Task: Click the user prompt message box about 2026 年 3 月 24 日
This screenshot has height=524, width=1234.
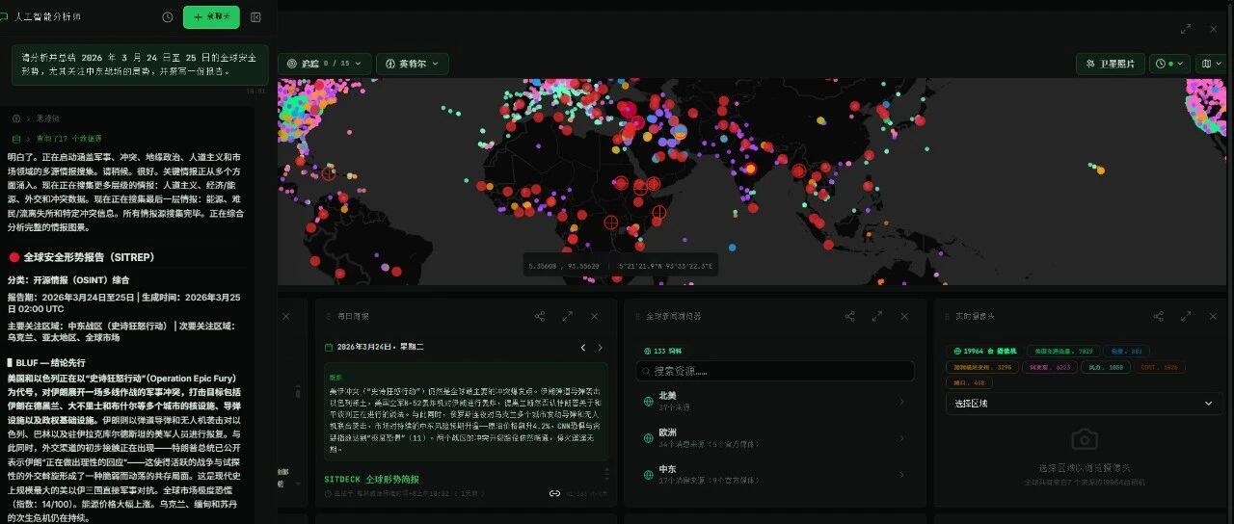Action: point(140,64)
